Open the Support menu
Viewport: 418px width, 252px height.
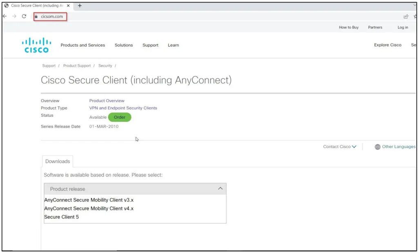coord(150,45)
